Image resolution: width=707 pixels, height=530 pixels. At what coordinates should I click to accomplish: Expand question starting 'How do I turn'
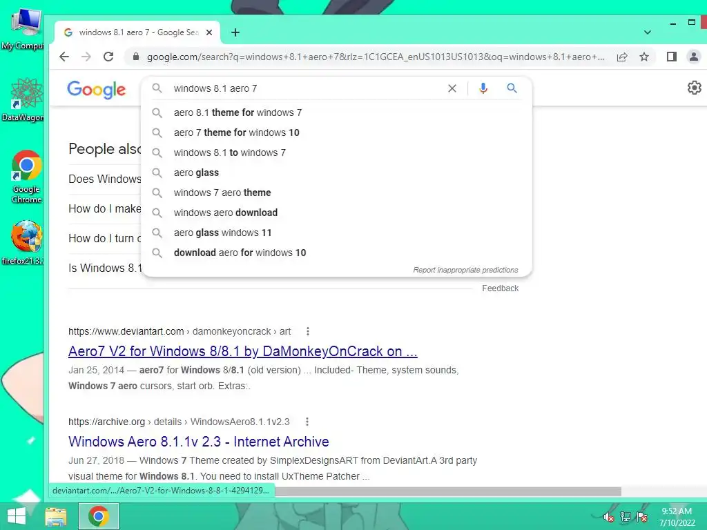pos(105,238)
